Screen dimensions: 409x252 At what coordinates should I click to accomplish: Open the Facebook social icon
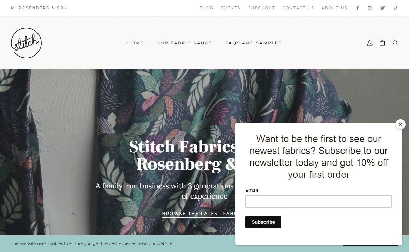point(358,8)
